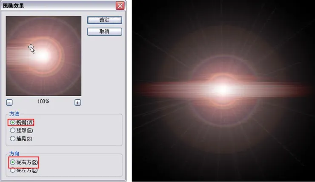This screenshot has width=315, height=182.
Task: Close the 風動效果 dialog
Action: (120, 6)
